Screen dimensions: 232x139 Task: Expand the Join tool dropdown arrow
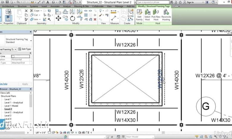(40, 19)
